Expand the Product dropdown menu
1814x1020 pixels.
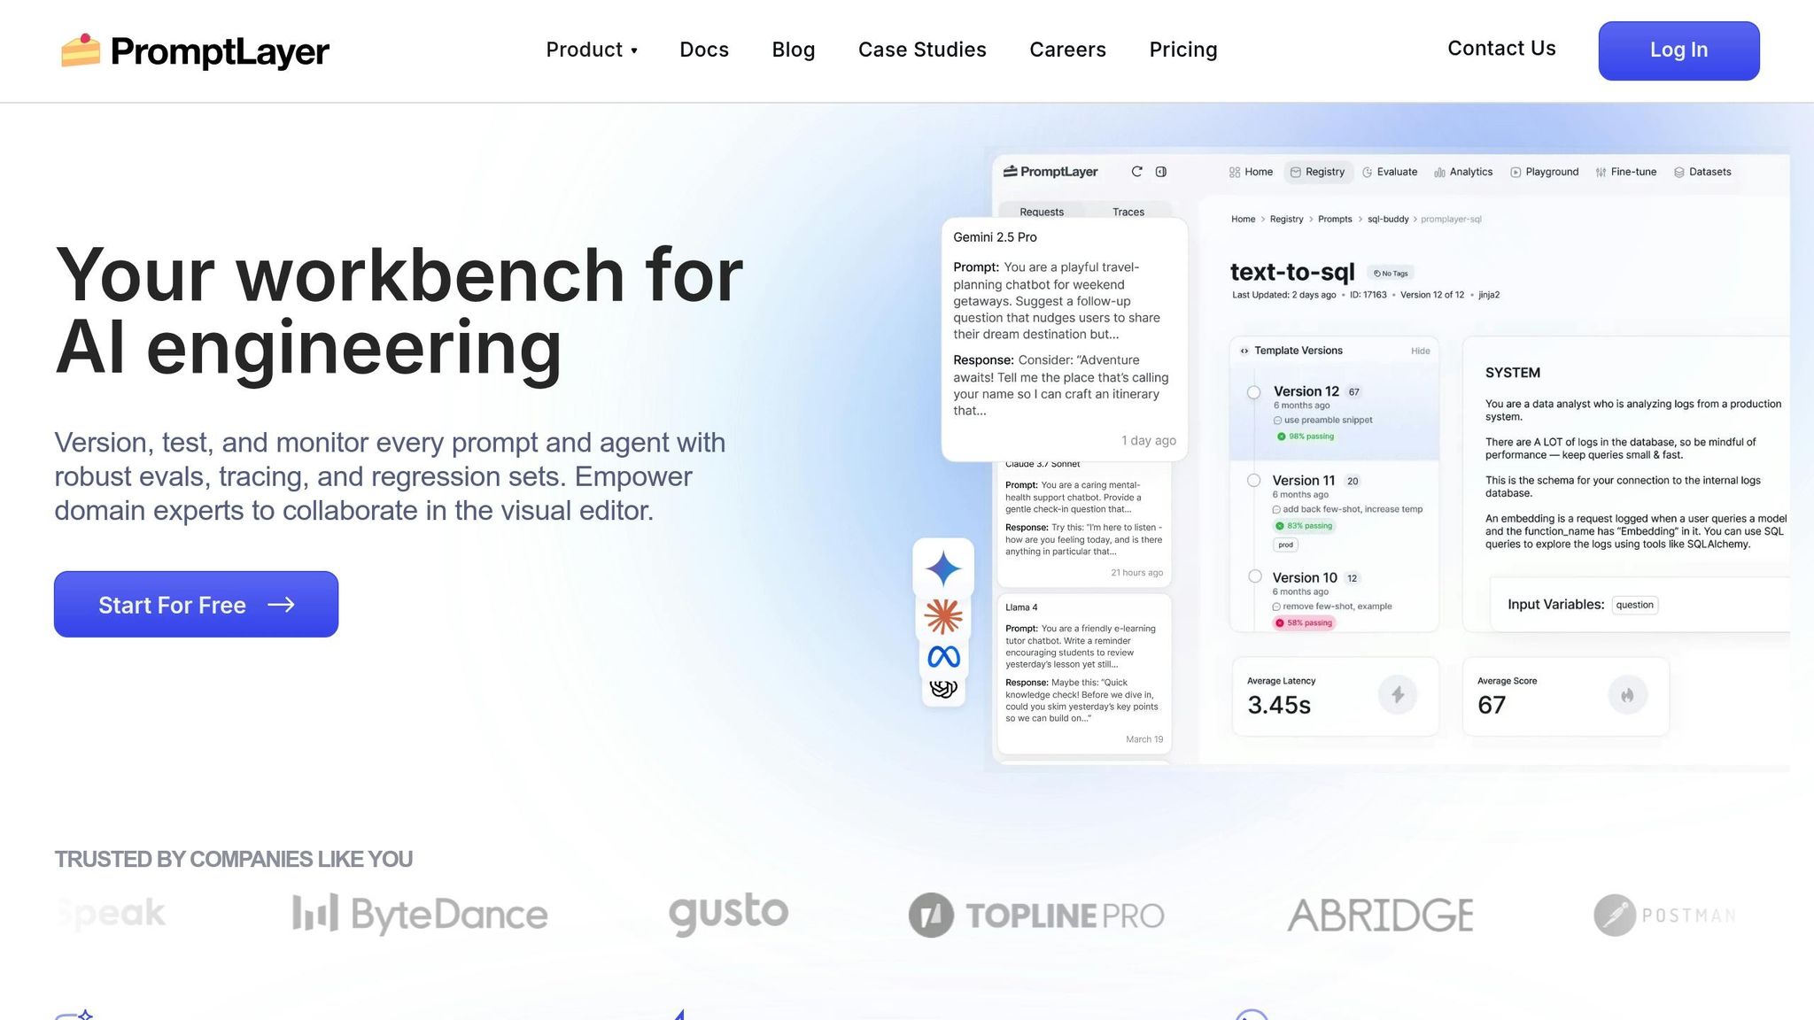point(592,50)
